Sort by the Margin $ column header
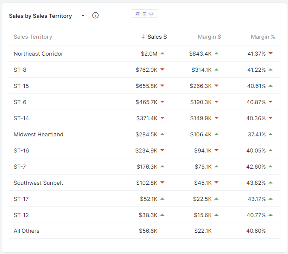 (209, 37)
